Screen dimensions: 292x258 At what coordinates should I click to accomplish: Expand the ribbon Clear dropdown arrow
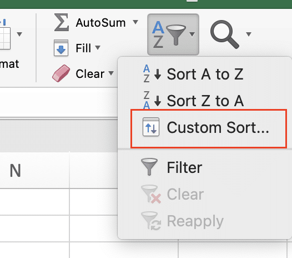tap(111, 73)
